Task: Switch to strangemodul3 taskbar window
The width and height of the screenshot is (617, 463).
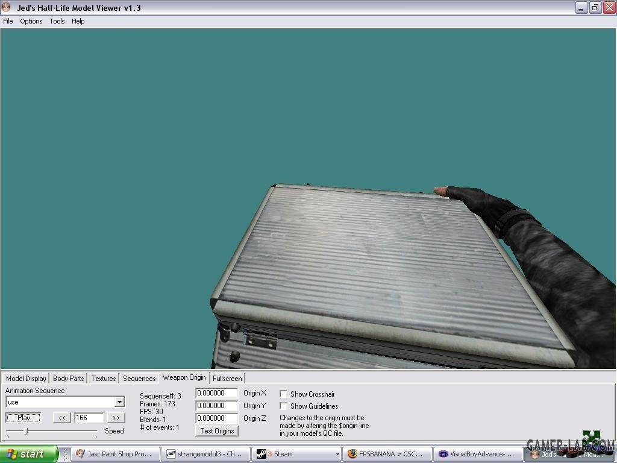Action: tap(206, 454)
